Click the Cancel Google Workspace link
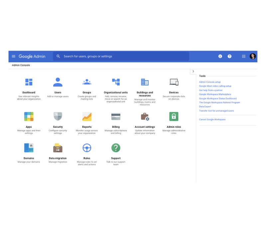 [x=212, y=119]
